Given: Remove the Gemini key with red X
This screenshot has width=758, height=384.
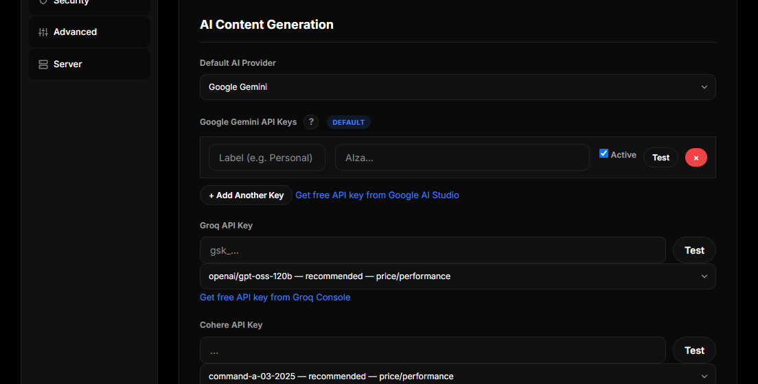Looking at the screenshot, I should click(x=696, y=158).
